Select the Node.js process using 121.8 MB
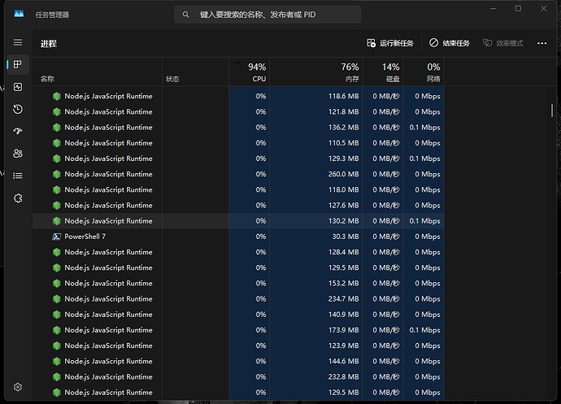 (238, 112)
